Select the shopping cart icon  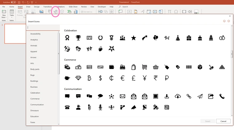[x=144, y=67]
